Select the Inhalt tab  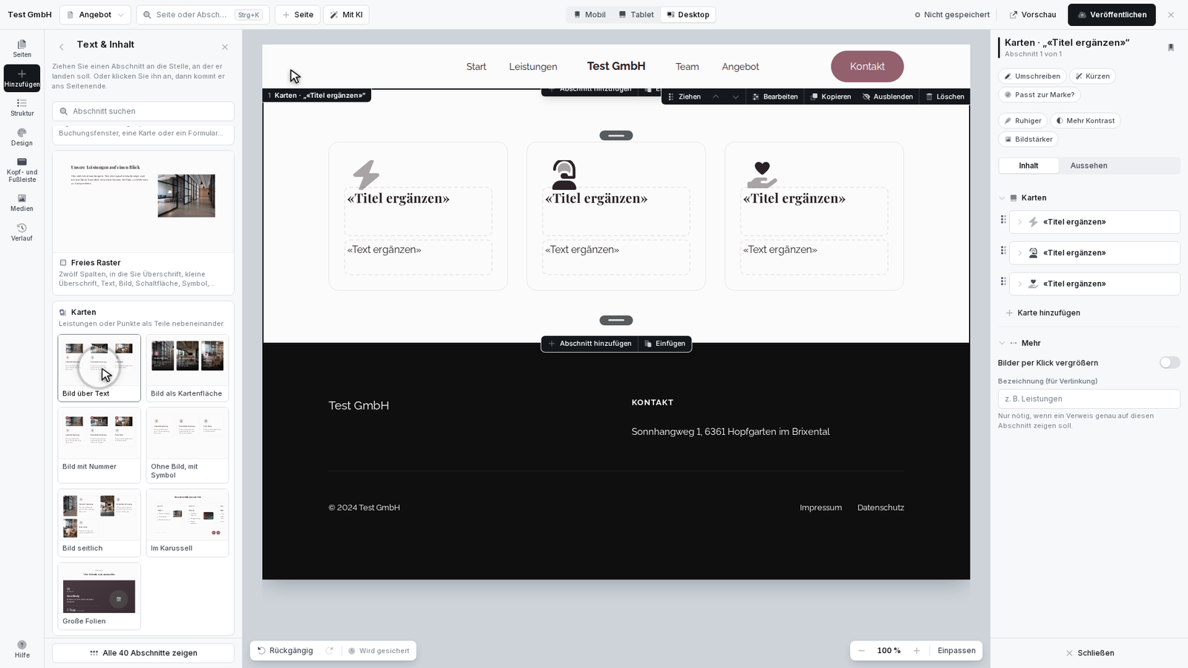point(1028,166)
